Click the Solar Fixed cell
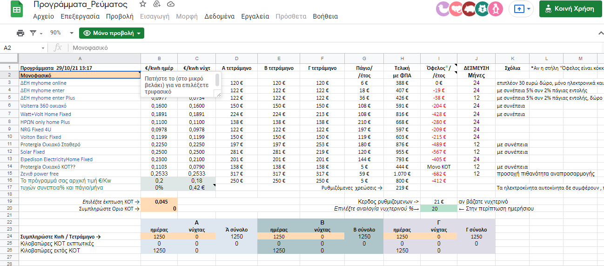 [80, 152]
